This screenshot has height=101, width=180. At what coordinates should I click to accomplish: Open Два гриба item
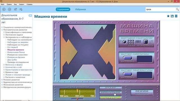(12, 60)
